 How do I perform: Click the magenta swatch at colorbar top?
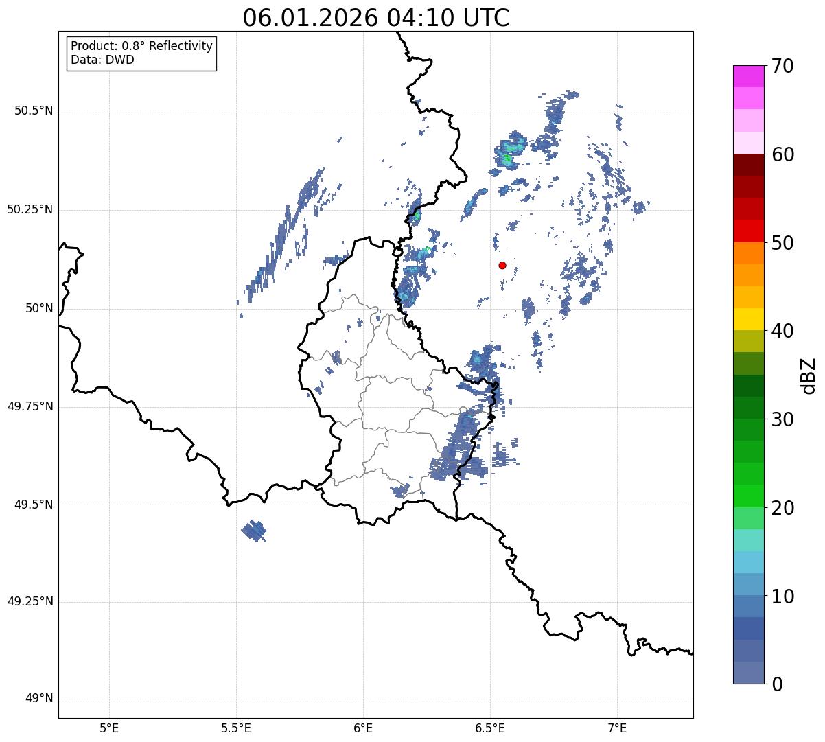749,76
